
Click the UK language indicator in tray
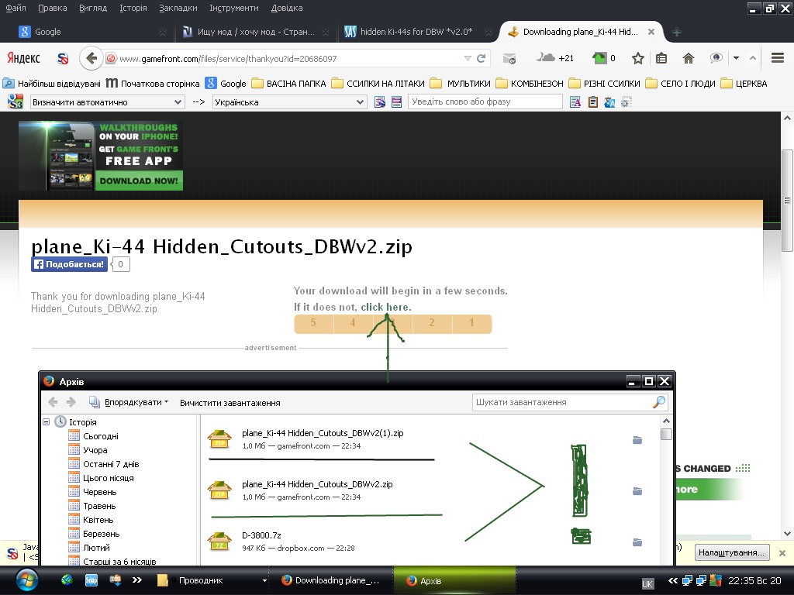pyautogui.click(x=647, y=583)
